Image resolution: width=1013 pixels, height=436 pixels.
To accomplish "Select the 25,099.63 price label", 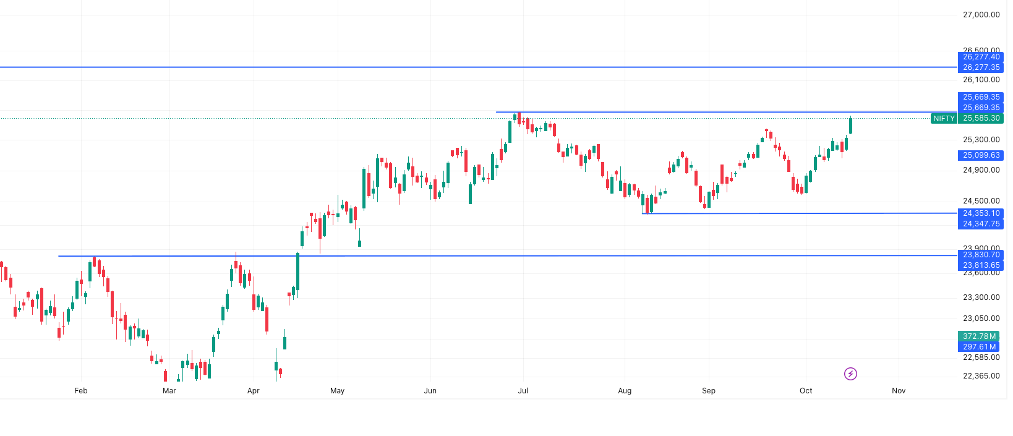I will tap(981, 155).
